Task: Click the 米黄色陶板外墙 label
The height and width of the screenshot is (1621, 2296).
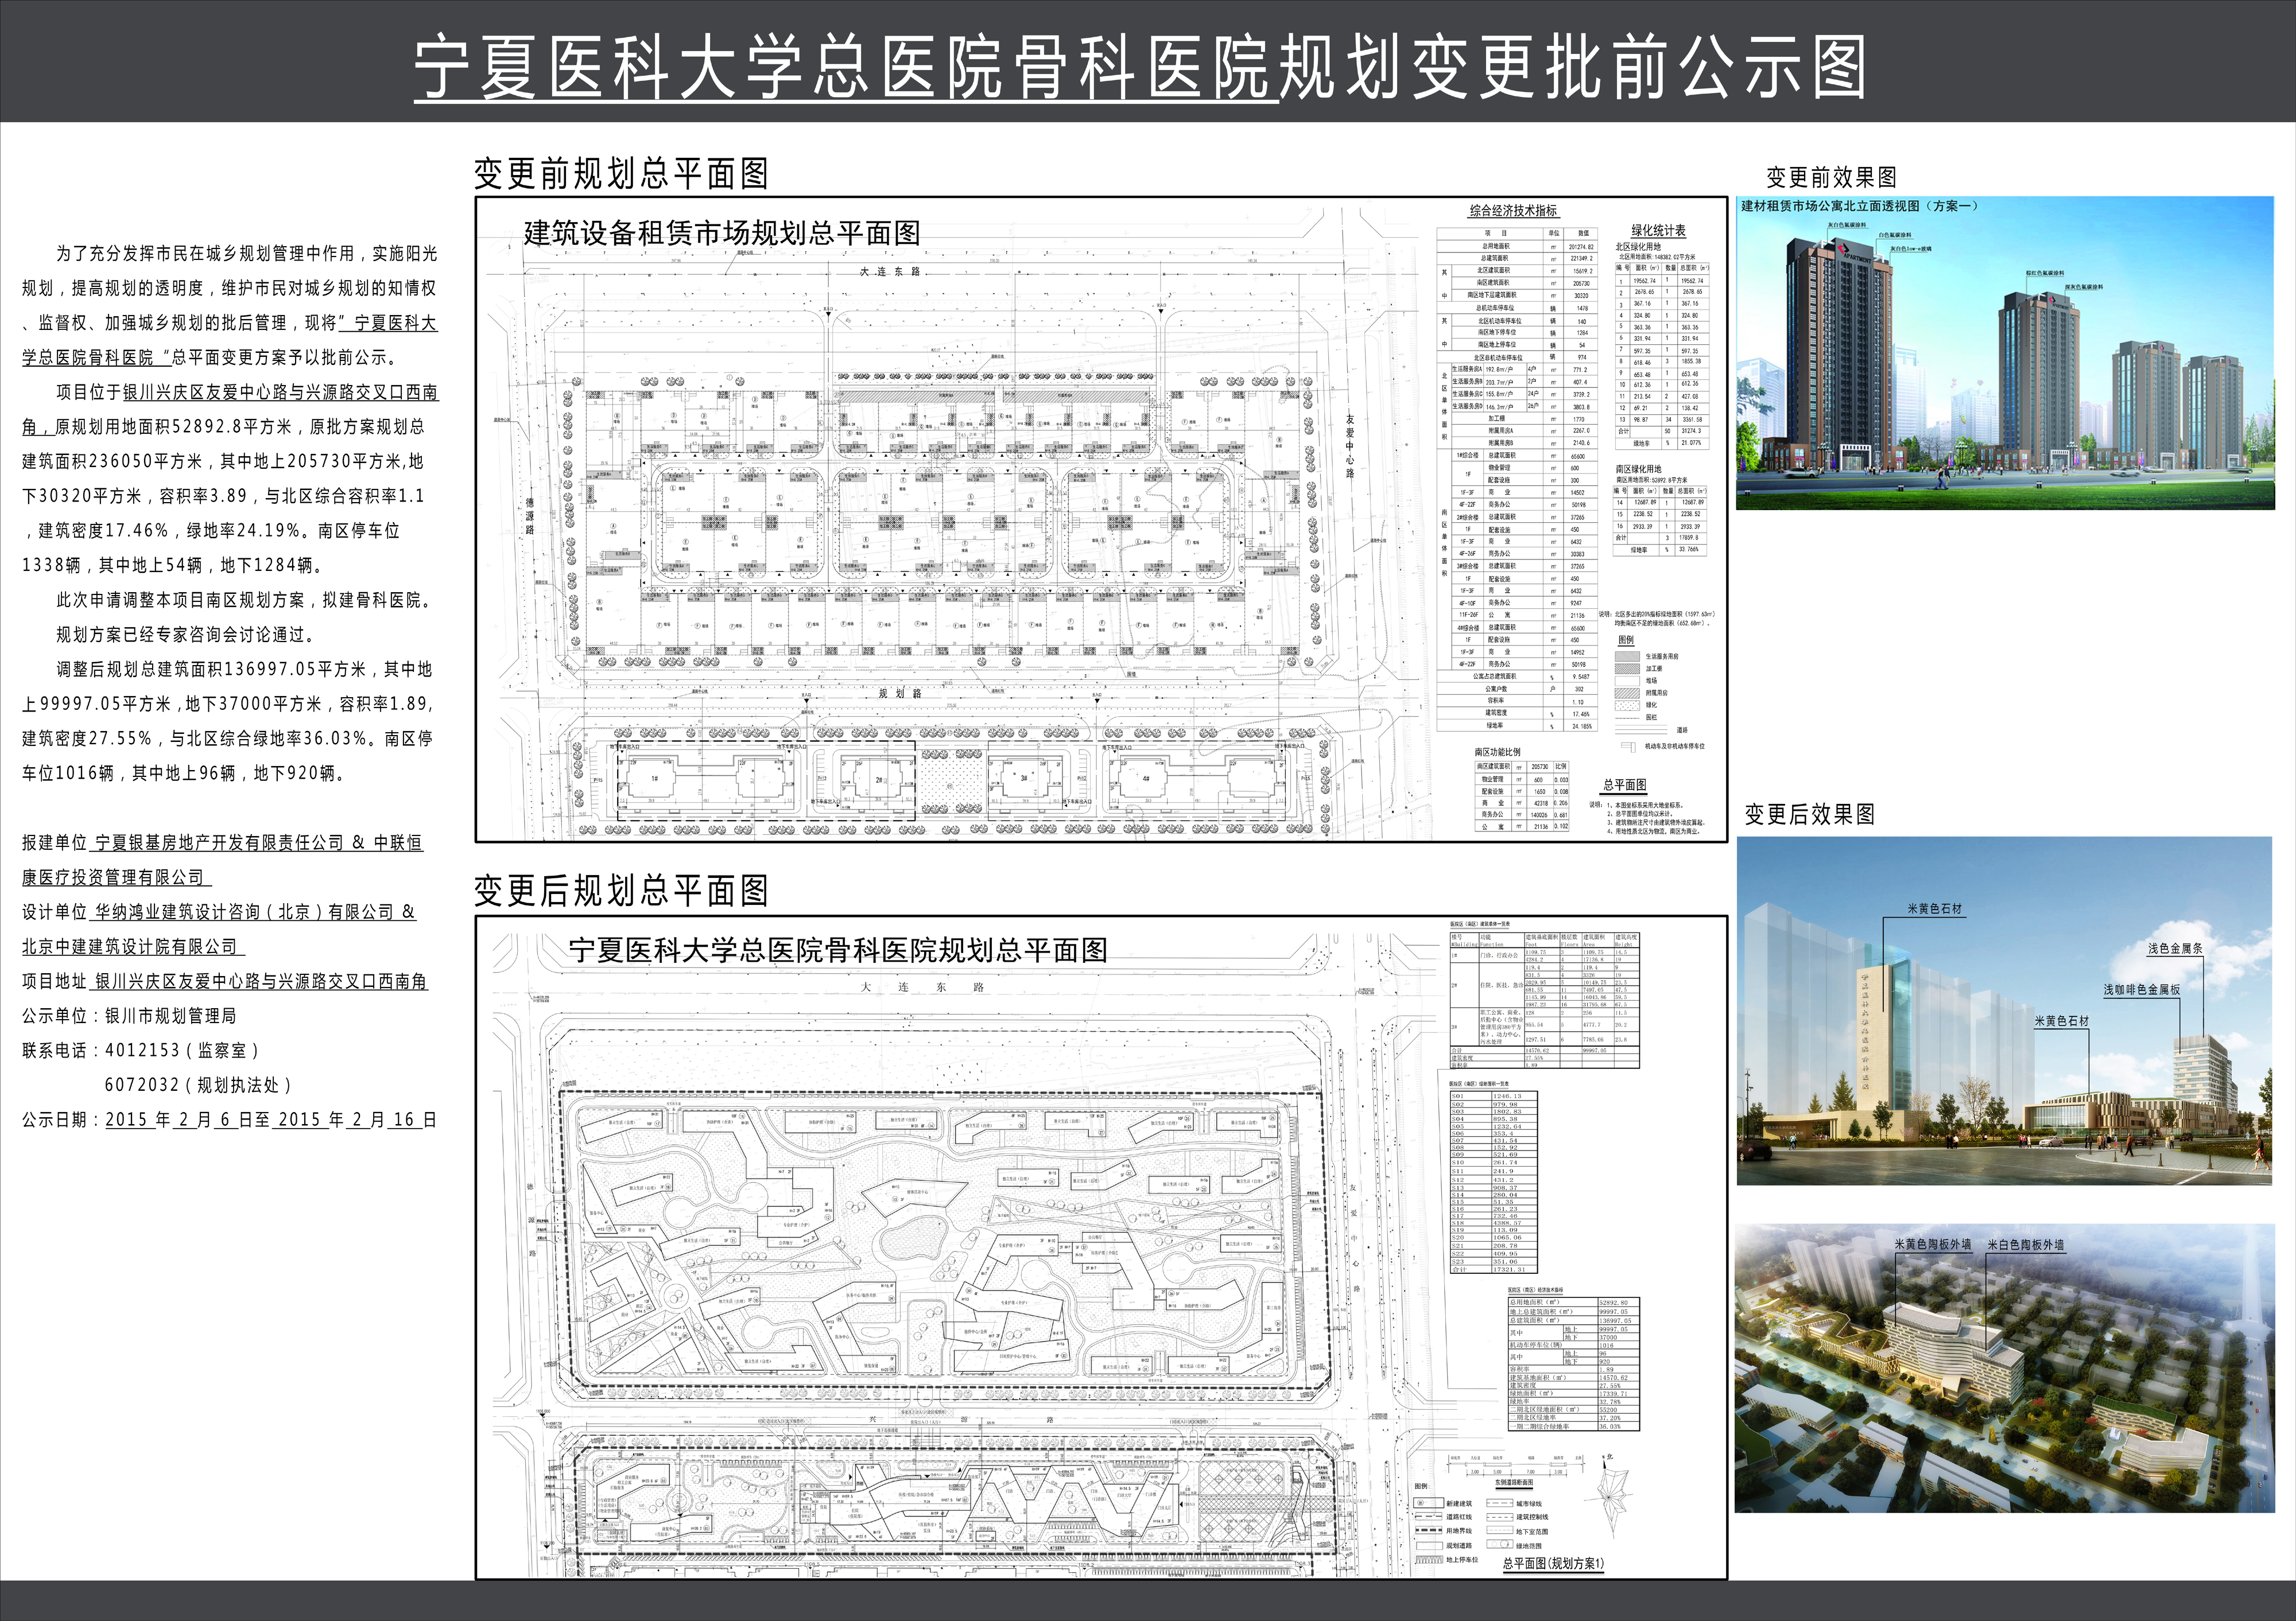Action: coord(1933,1245)
